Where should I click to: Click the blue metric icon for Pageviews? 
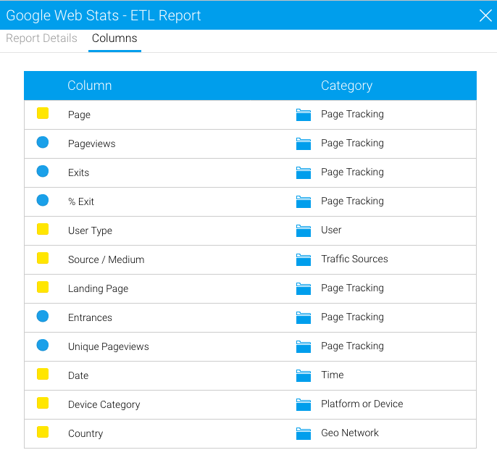click(43, 142)
